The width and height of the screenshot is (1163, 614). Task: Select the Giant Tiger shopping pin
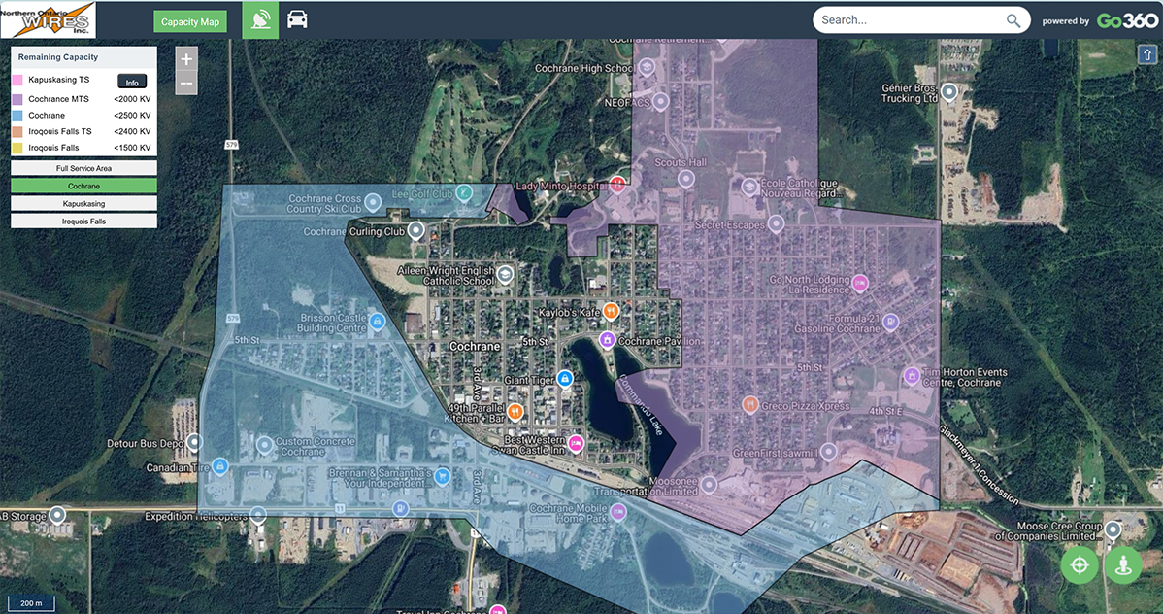pos(565,379)
